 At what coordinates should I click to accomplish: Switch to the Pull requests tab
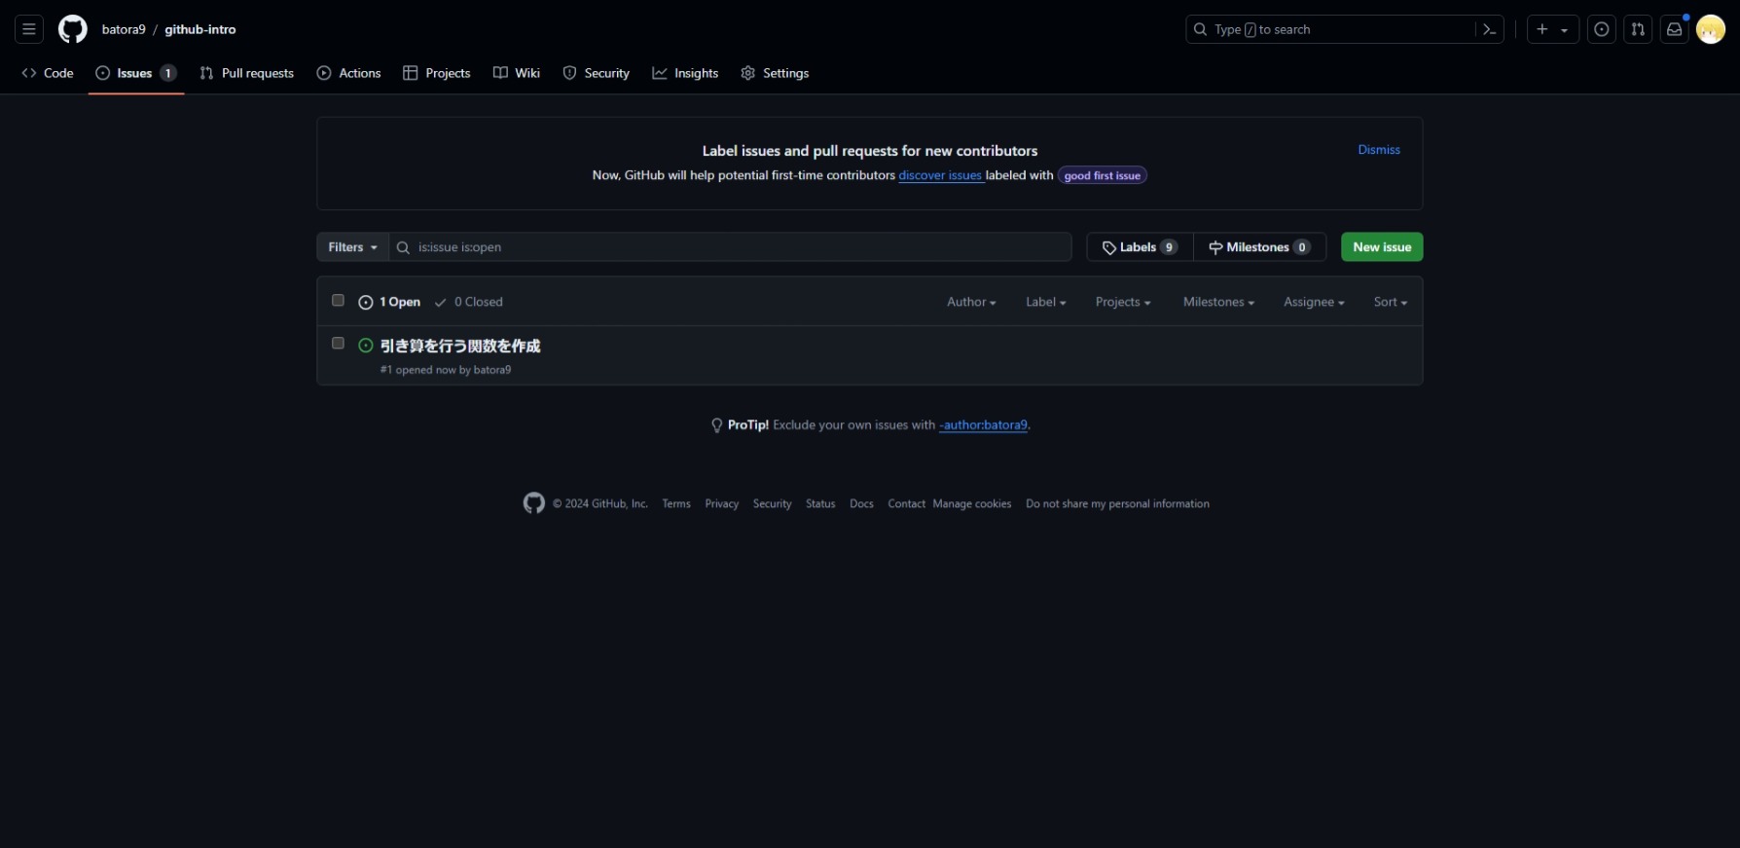(x=247, y=73)
